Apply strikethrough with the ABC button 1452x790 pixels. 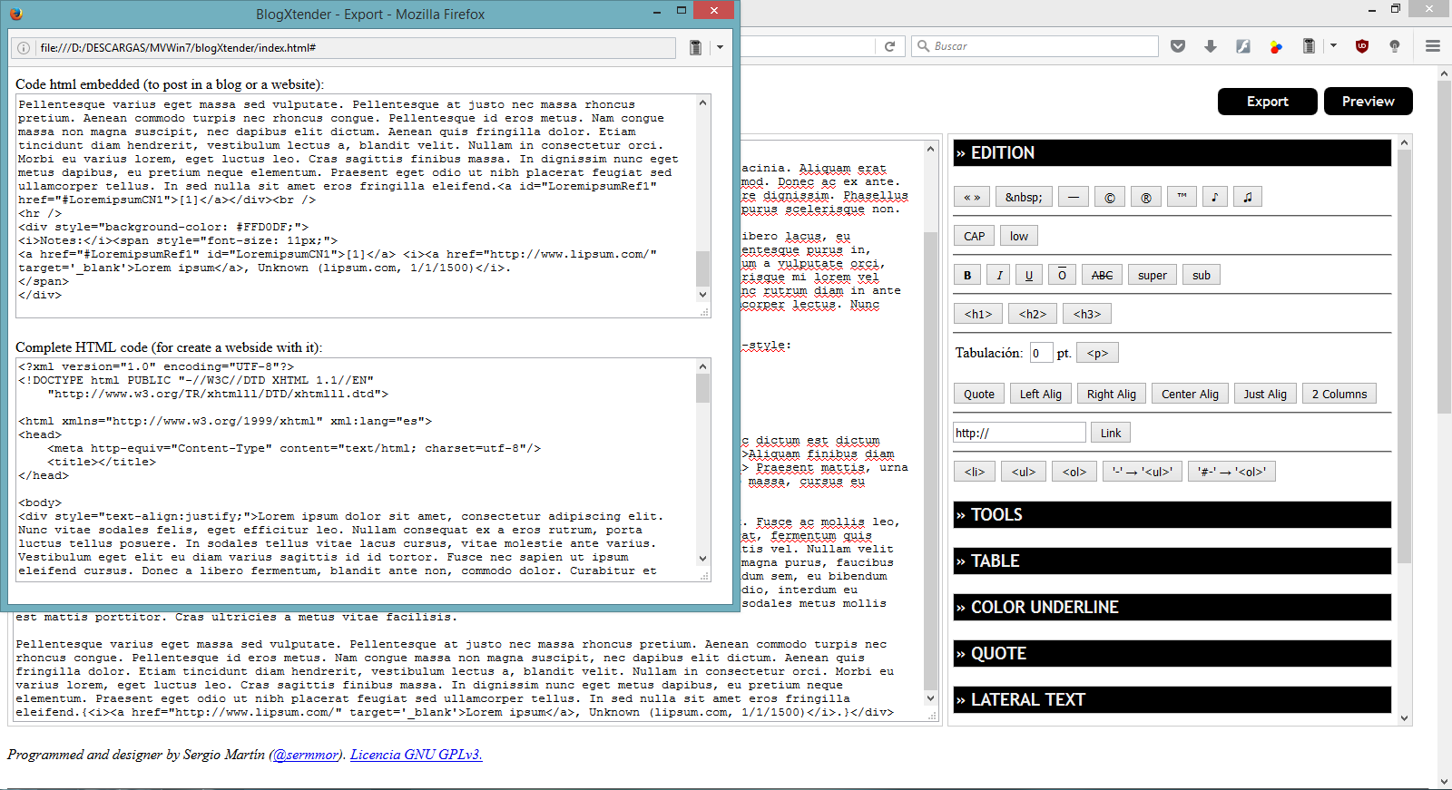pos(1102,275)
